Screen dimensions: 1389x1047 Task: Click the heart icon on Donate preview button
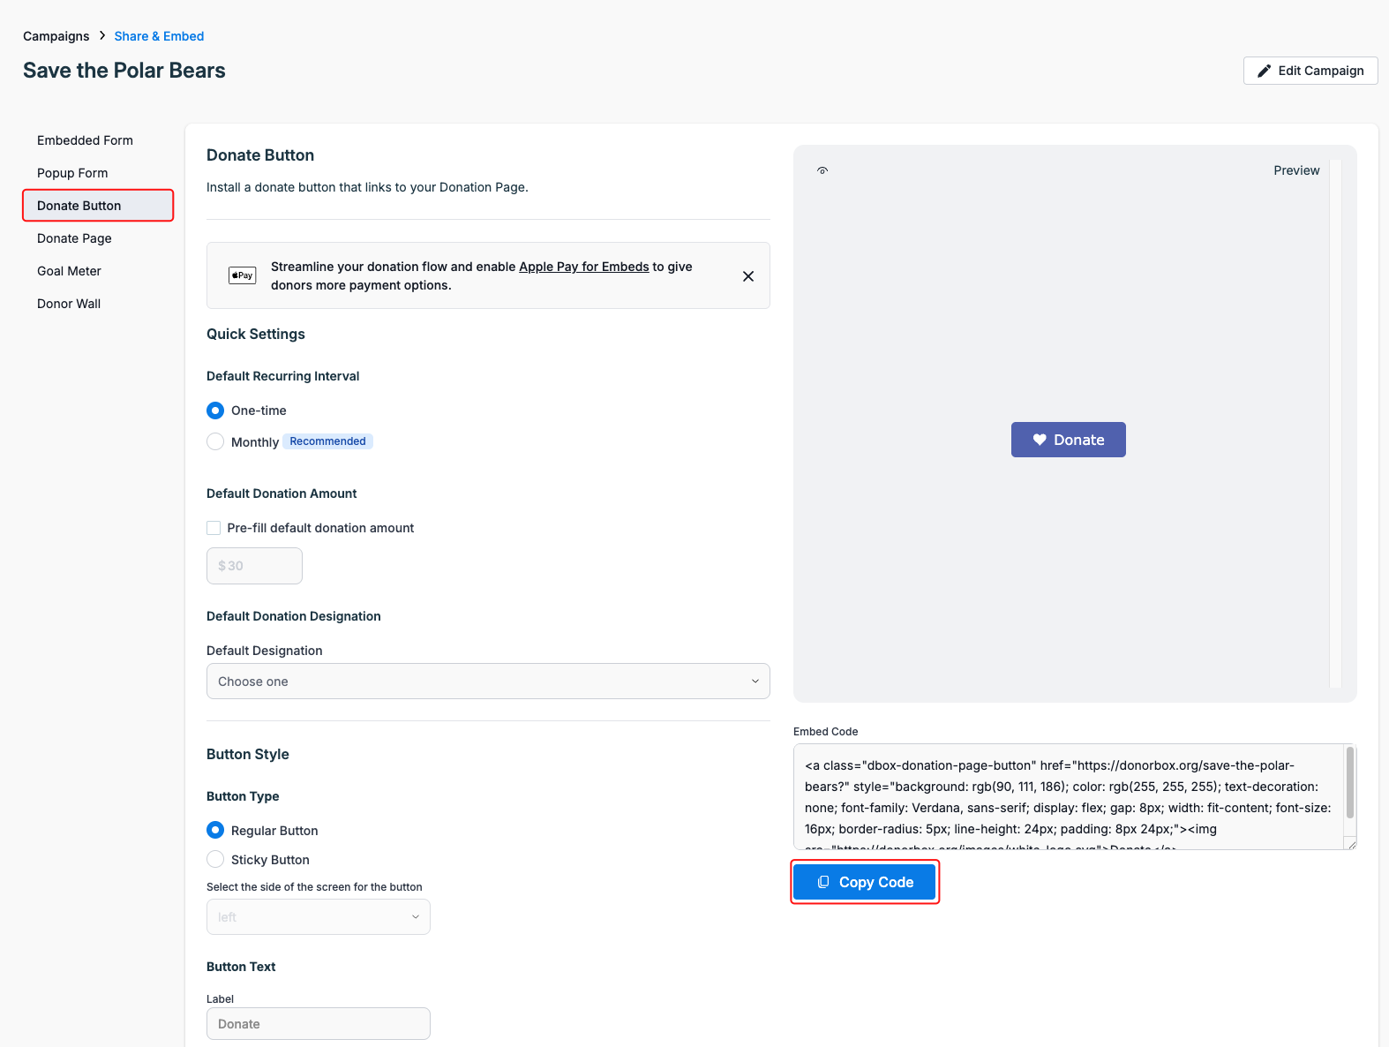[x=1039, y=440]
